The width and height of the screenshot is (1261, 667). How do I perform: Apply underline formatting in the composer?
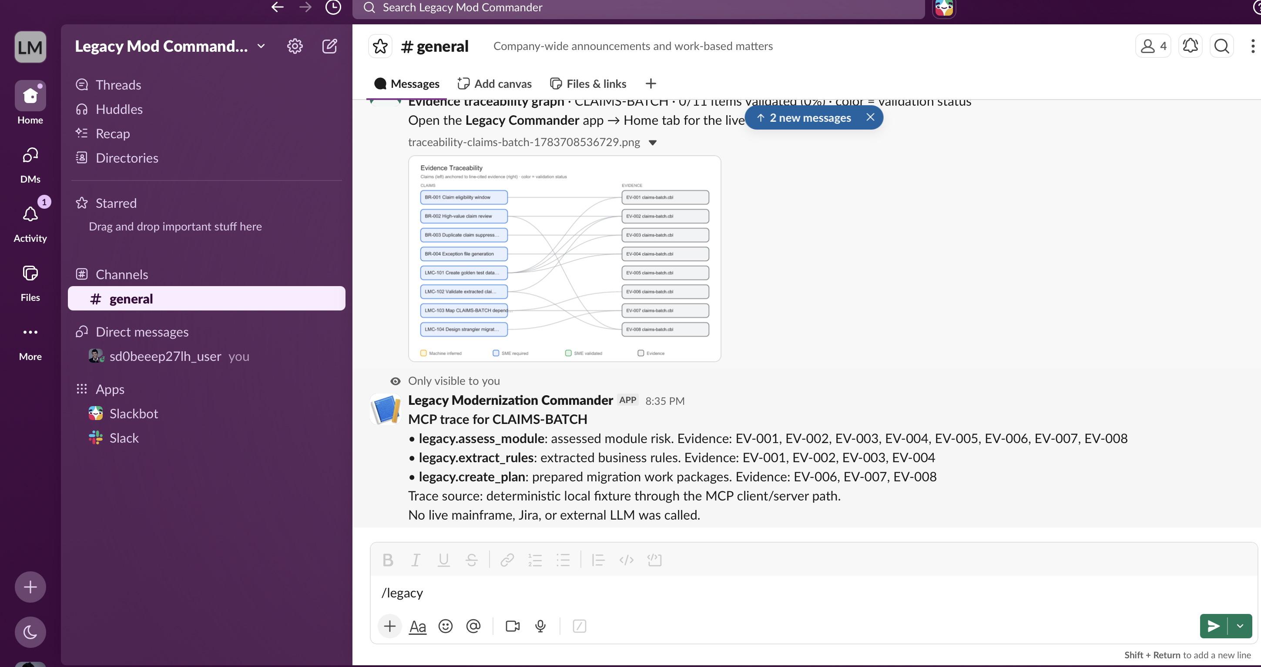click(443, 560)
